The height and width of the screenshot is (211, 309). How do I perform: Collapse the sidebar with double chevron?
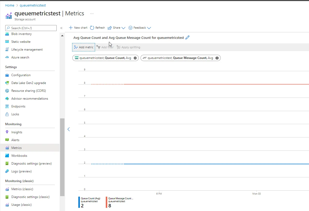click(61, 28)
